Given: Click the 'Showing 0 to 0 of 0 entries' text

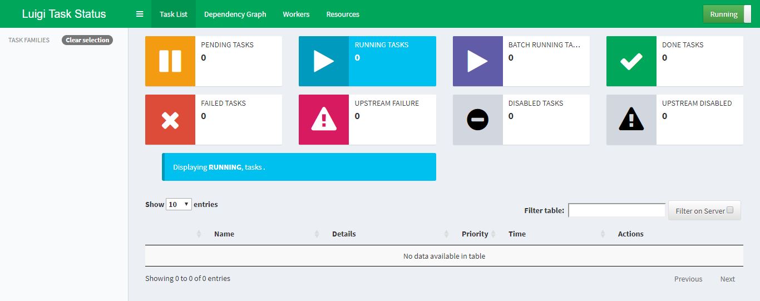Looking at the screenshot, I should point(187,278).
